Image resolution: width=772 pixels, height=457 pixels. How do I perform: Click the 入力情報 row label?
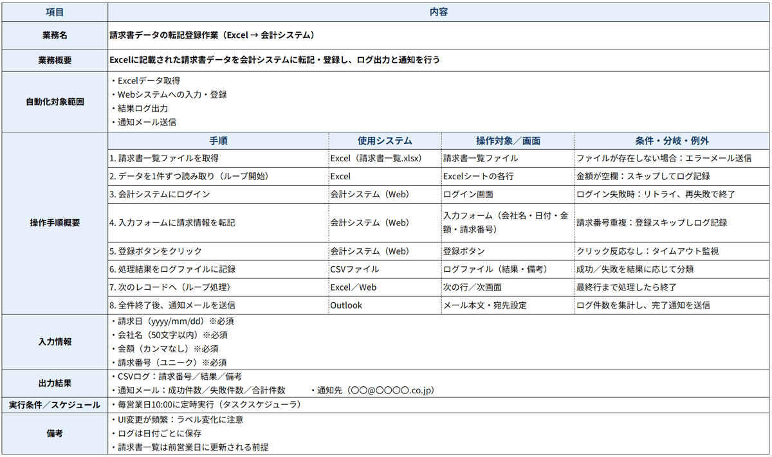(54, 341)
